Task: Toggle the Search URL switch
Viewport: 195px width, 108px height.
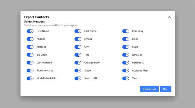Action: click(78, 78)
